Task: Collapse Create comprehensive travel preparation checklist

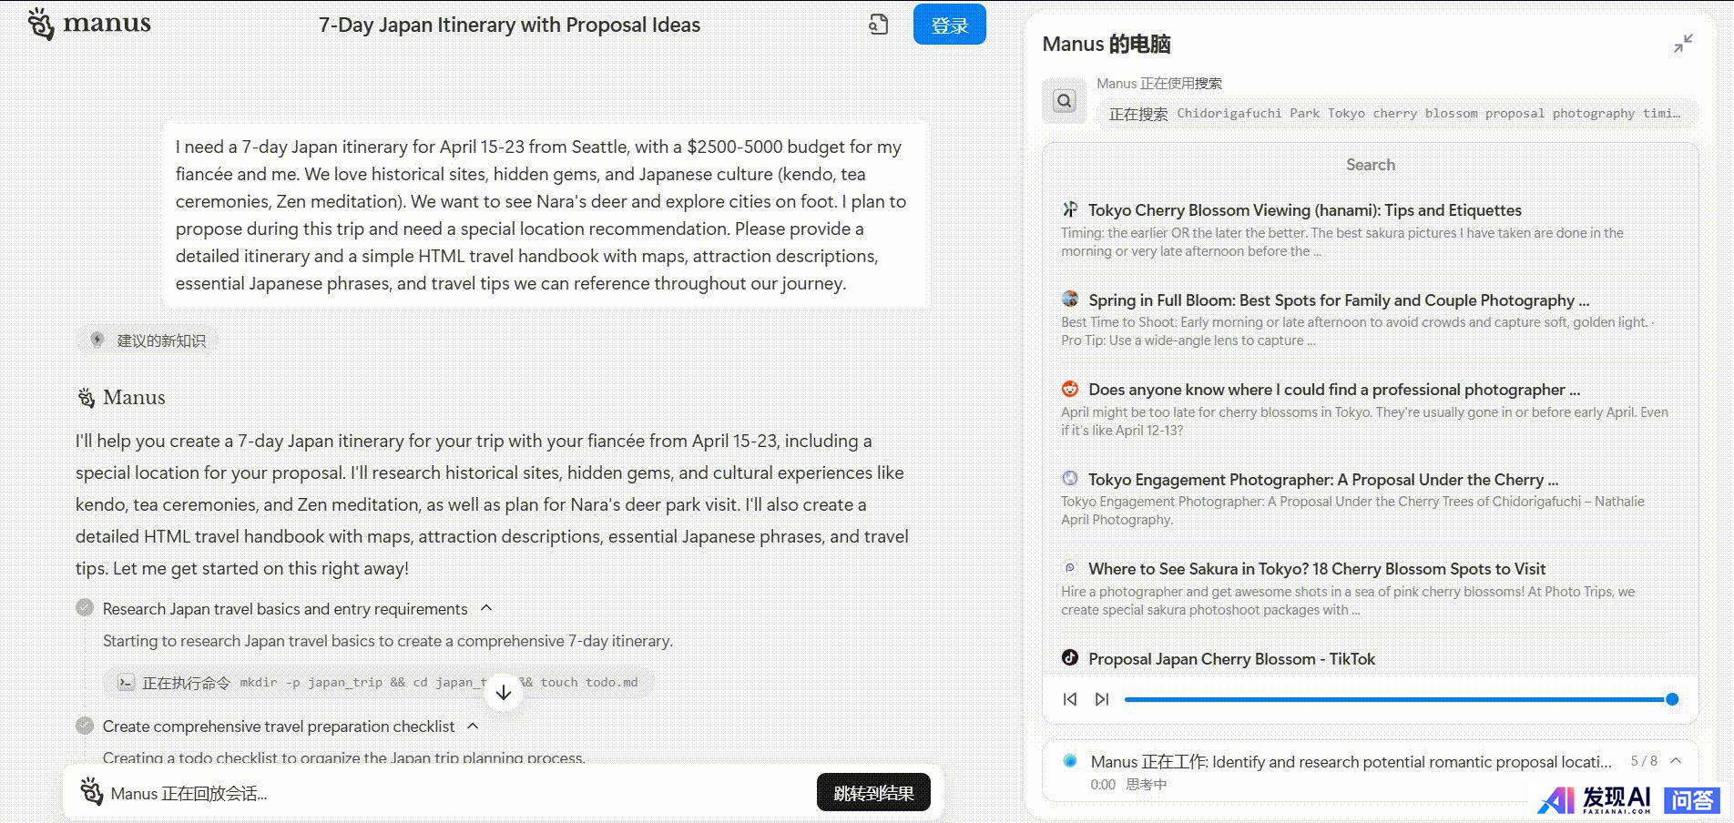Action: (473, 726)
